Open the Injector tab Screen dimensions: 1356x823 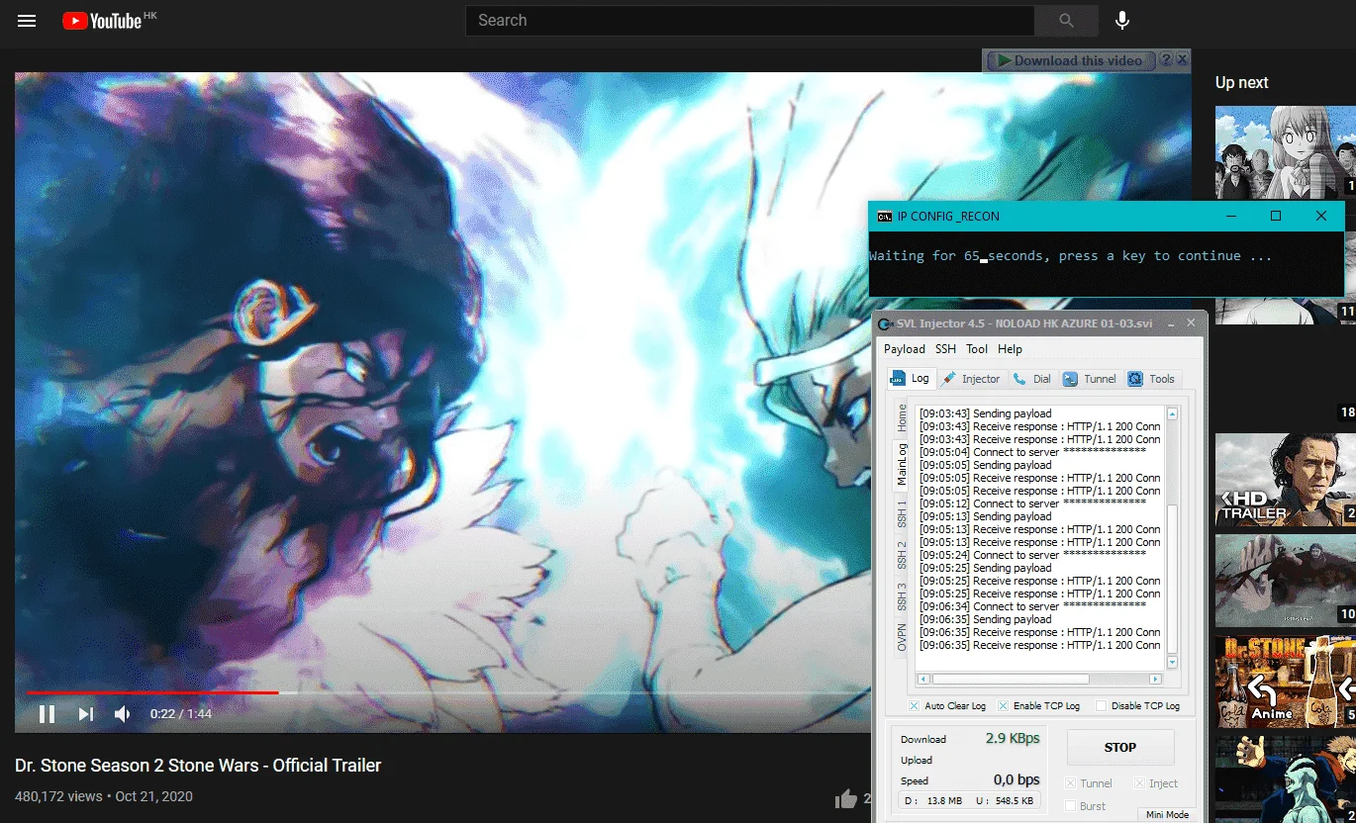[x=971, y=379]
